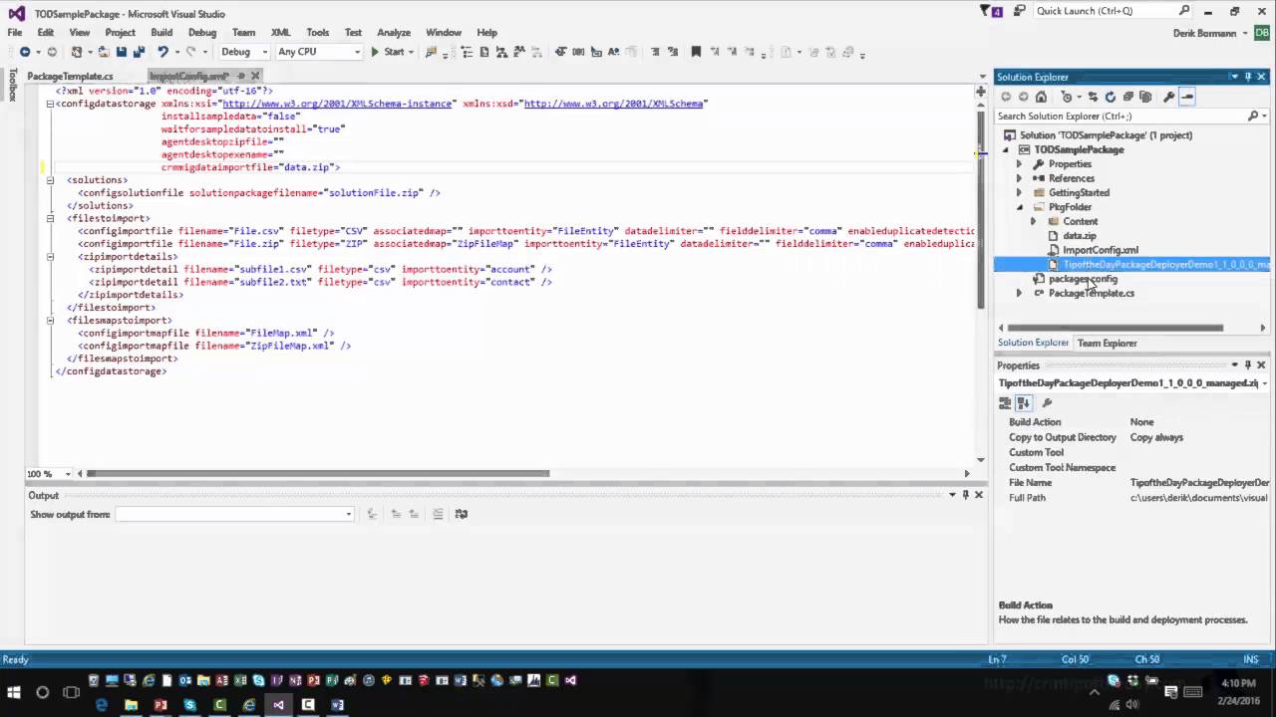This screenshot has width=1276, height=717.
Task: Collapse the solutions XML element
Action: 50,180
